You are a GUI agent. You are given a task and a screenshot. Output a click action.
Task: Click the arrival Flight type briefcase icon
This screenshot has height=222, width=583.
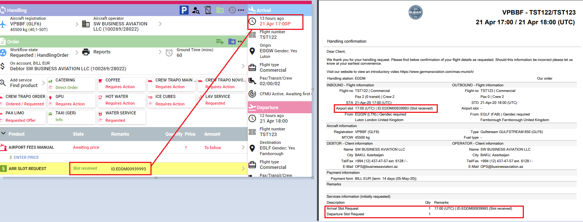pyautogui.click(x=253, y=68)
